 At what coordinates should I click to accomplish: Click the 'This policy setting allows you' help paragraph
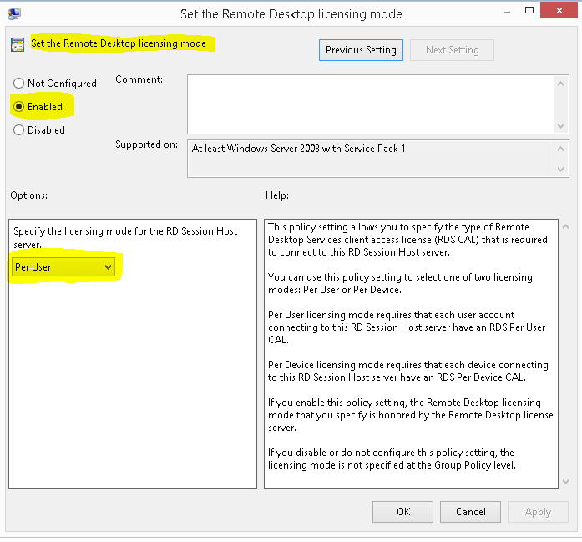click(407, 240)
